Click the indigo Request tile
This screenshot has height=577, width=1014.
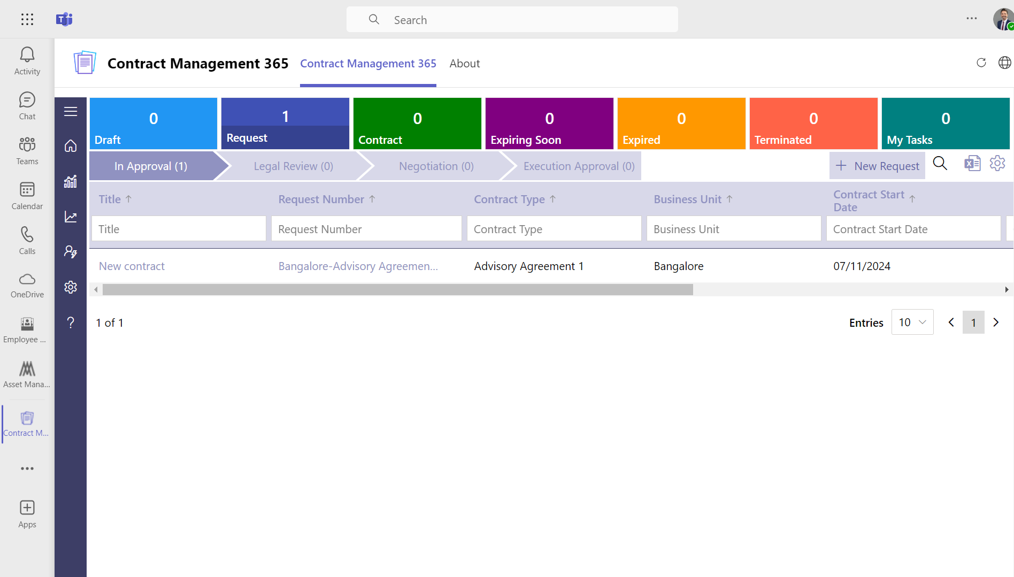click(x=285, y=124)
